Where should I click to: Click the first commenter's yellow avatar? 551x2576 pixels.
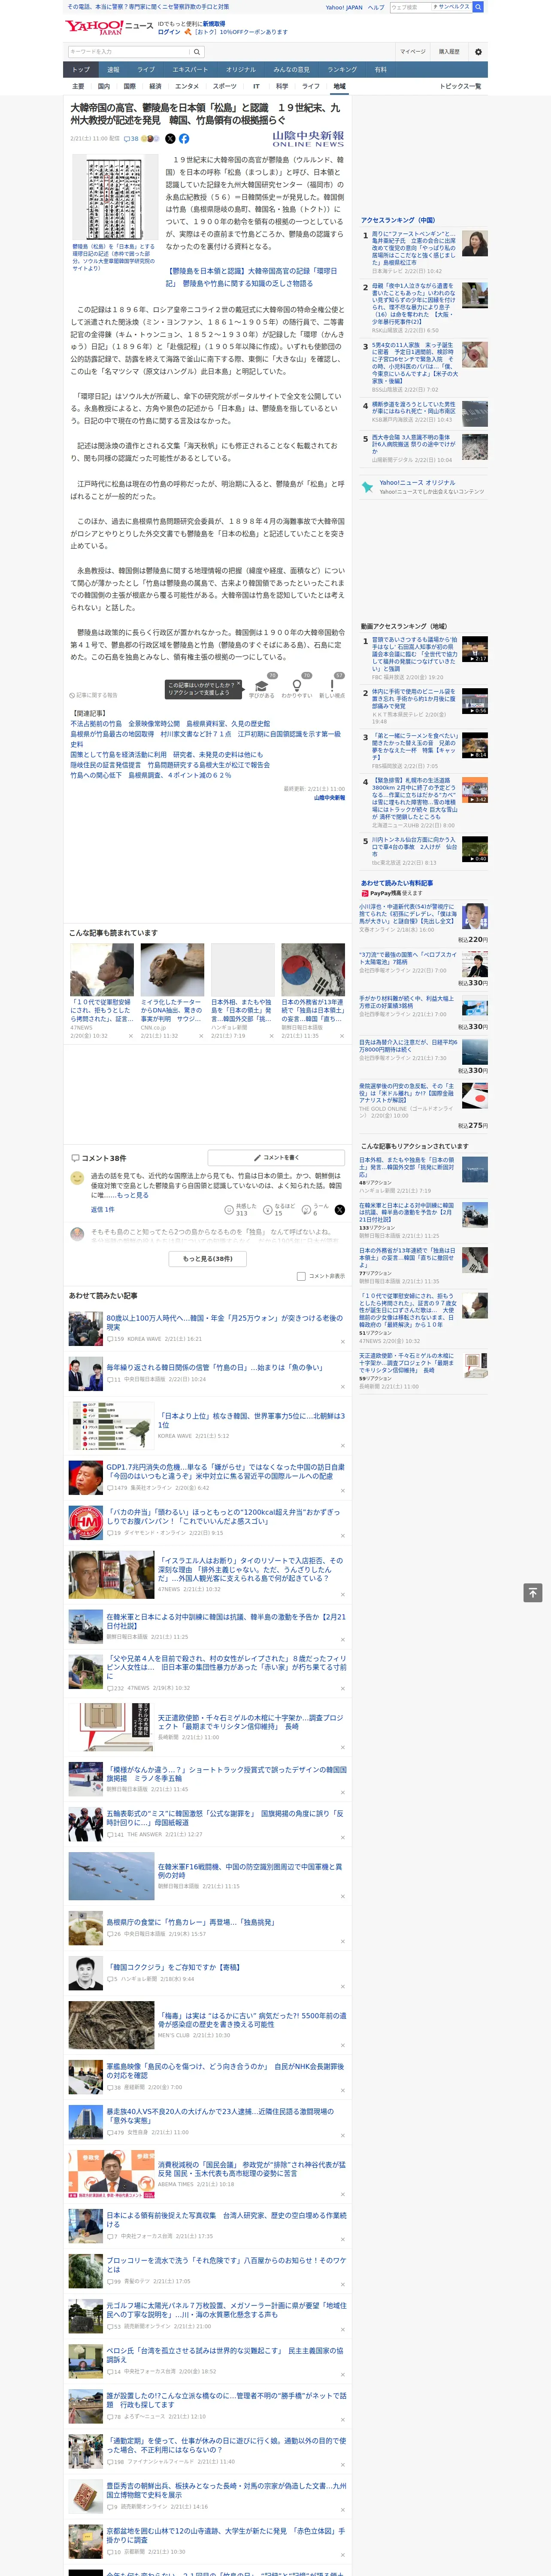(x=77, y=1178)
